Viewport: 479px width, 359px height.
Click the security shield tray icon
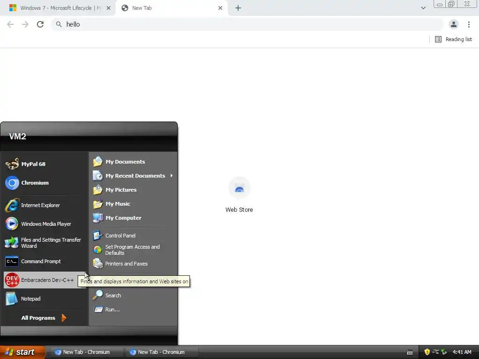pyautogui.click(x=427, y=352)
